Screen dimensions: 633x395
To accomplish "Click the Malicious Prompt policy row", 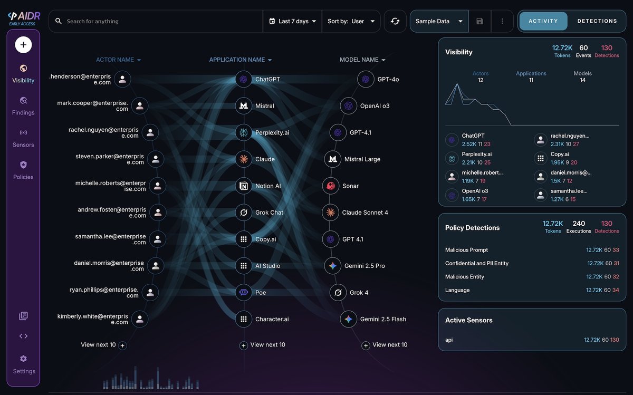I will 532,250.
